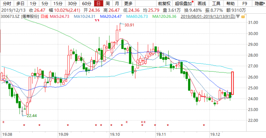Click the turnover rate 换 9.48%
The height and width of the screenshot is (138, 266).
coord(193,10)
